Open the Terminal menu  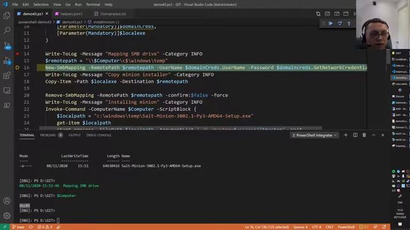pos(93,4)
